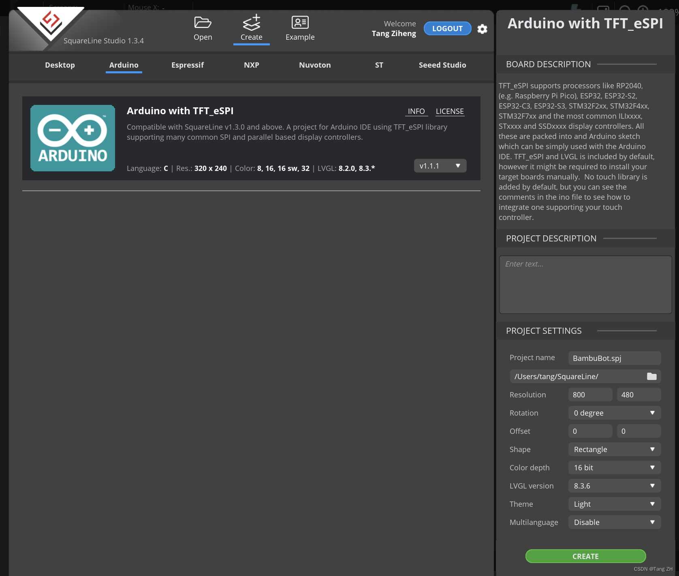This screenshot has width=679, height=576.
Task: Open the Example projects icon
Action: [x=300, y=22]
